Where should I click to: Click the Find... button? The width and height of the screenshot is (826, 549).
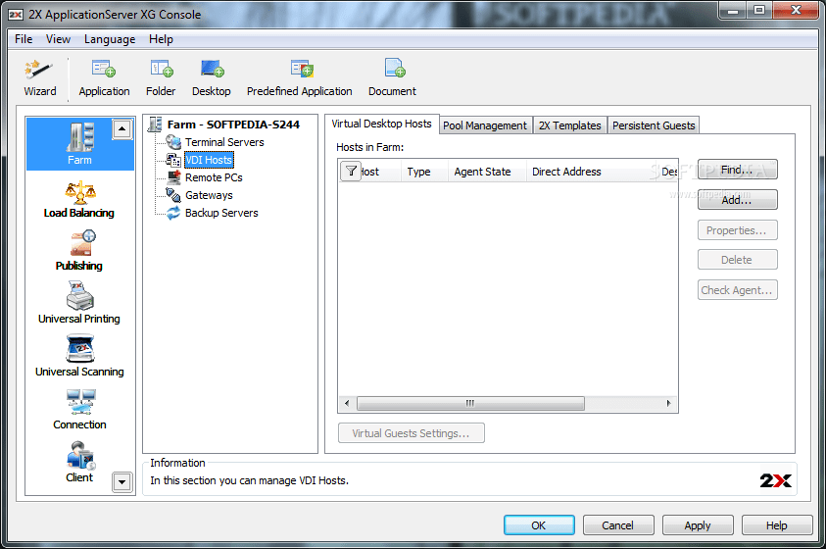pyautogui.click(x=737, y=170)
